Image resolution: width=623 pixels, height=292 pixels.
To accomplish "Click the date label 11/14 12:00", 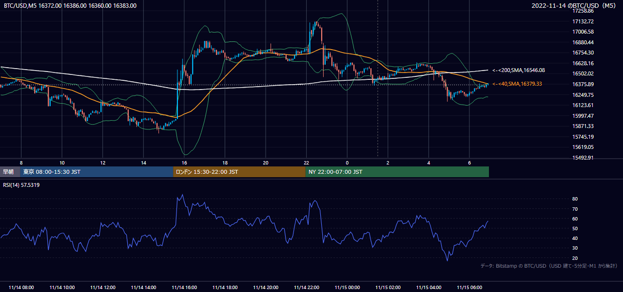I will click(103, 288).
